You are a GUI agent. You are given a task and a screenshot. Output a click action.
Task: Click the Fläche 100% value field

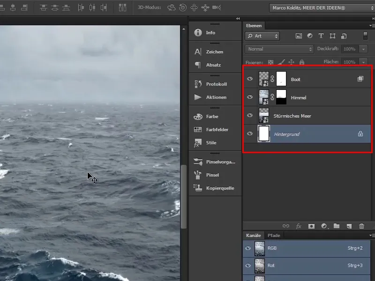pyautogui.click(x=350, y=62)
